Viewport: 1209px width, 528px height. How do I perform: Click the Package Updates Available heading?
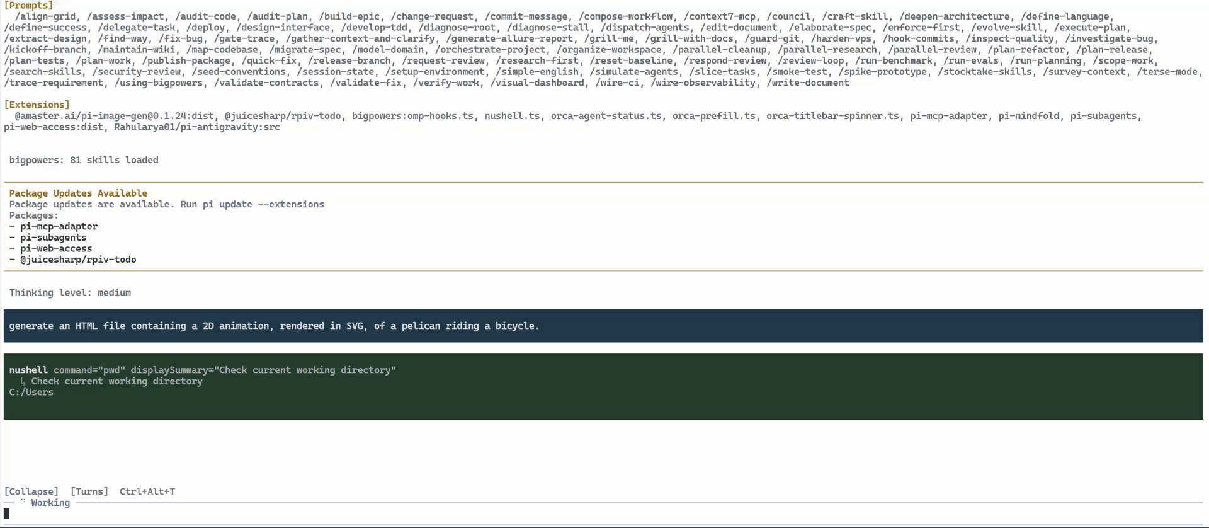78,193
